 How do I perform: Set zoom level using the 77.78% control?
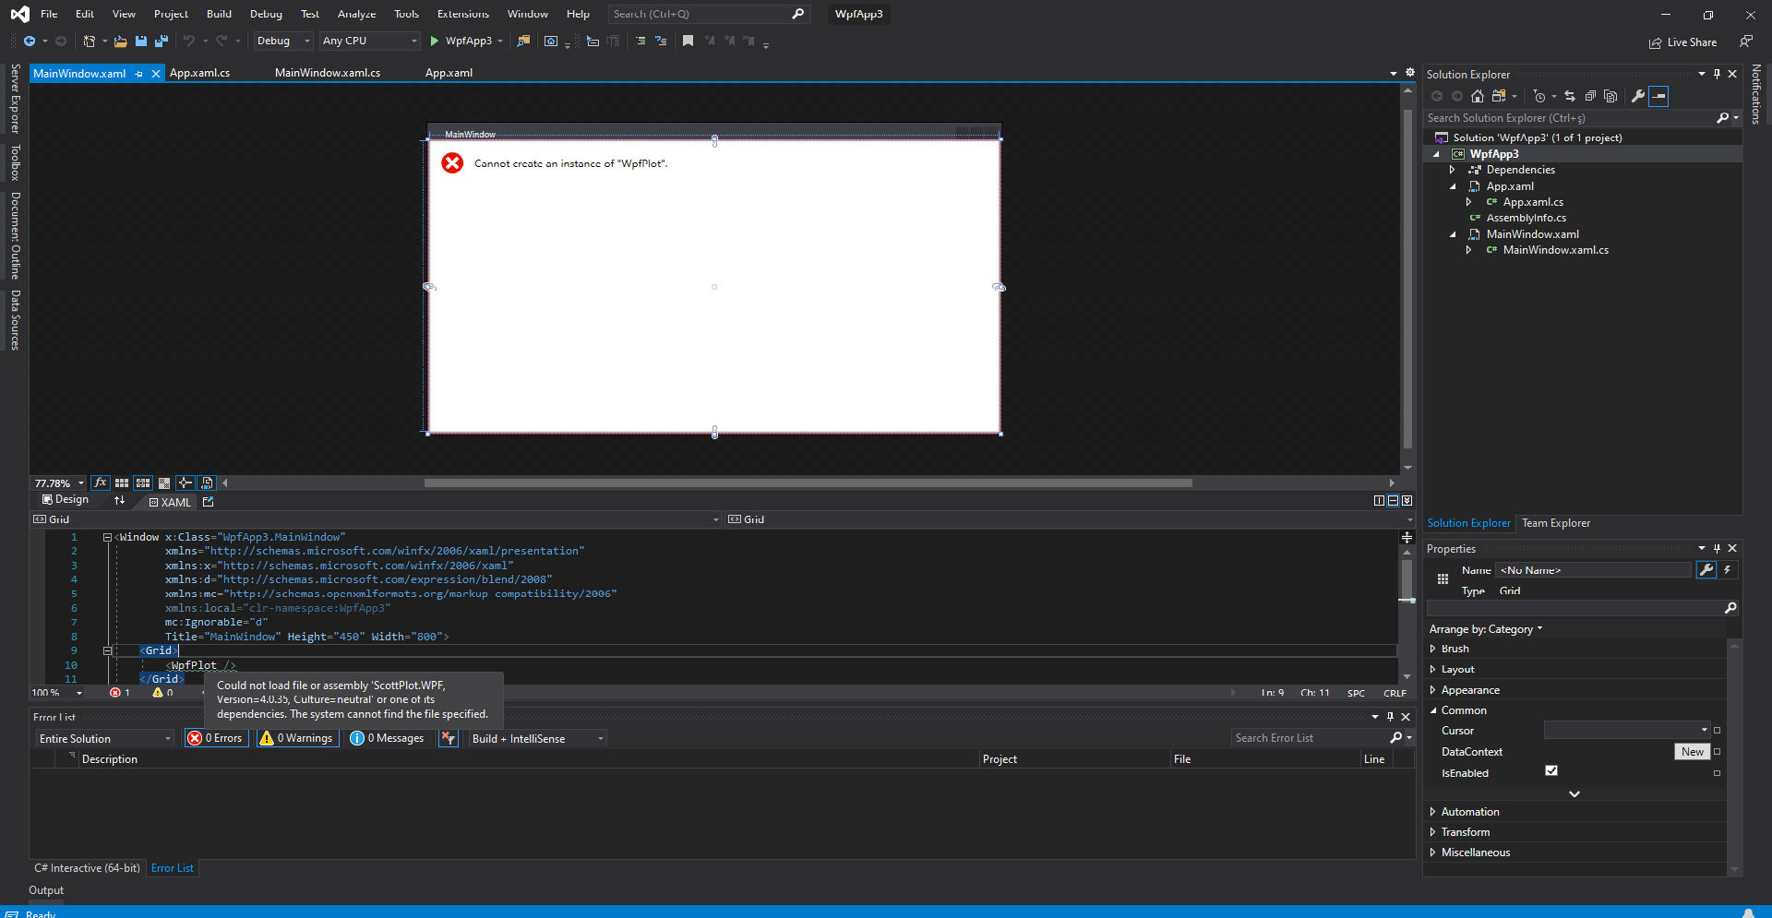pos(57,483)
